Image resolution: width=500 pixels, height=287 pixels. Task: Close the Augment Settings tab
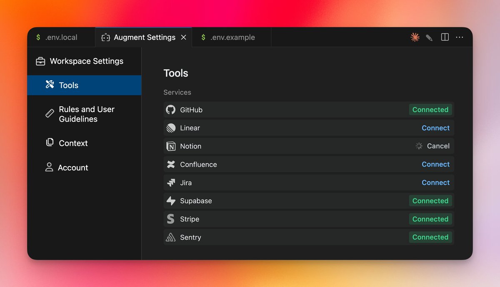[183, 37]
